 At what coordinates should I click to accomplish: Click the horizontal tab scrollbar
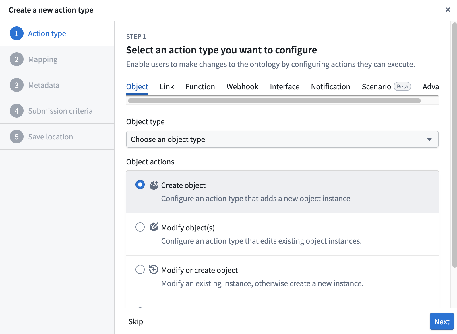pyautogui.click(x=274, y=101)
